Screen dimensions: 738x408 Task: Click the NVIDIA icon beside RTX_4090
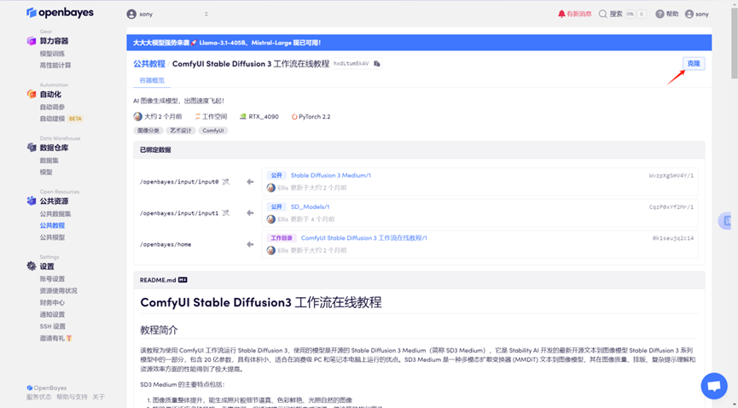[x=243, y=116]
